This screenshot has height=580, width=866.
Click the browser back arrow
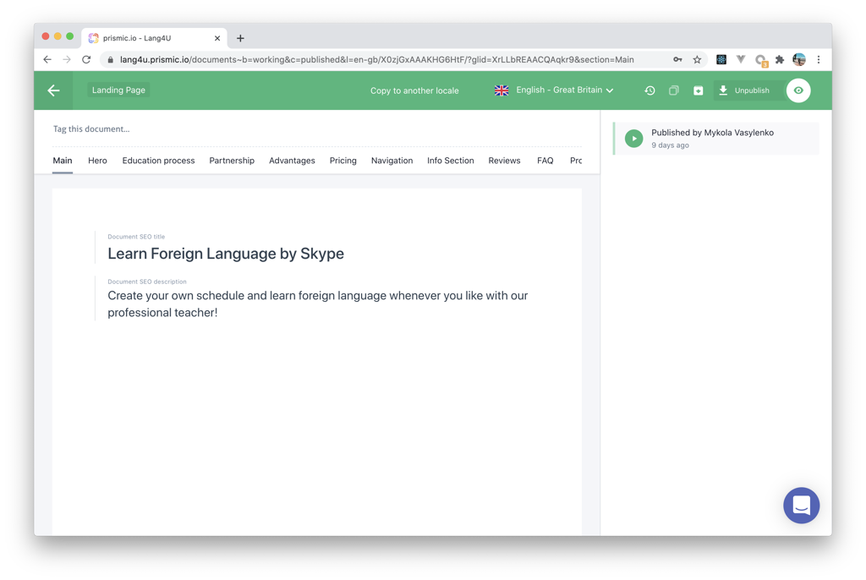pyautogui.click(x=47, y=60)
